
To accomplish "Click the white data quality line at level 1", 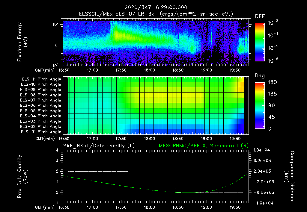I will coord(152,182).
